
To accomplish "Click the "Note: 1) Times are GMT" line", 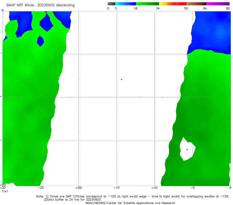I will [x=132, y=196].
